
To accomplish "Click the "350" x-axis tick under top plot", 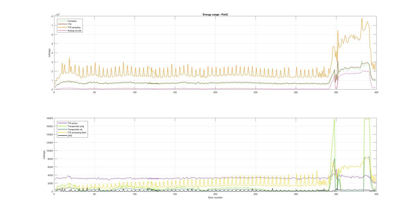I will pos(336,92).
